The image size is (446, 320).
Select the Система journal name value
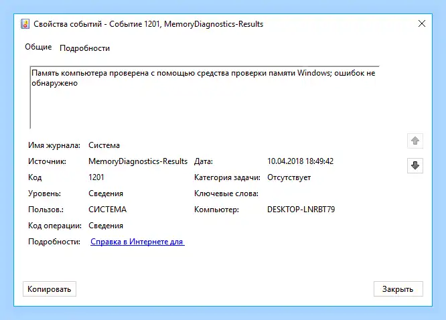[104, 145]
